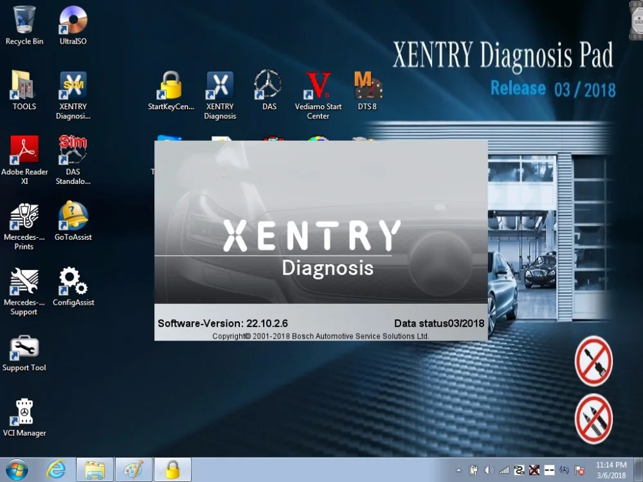Image resolution: width=643 pixels, height=482 pixels.
Task: Switch to the padlock taskbar app
Action: click(x=172, y=470)
